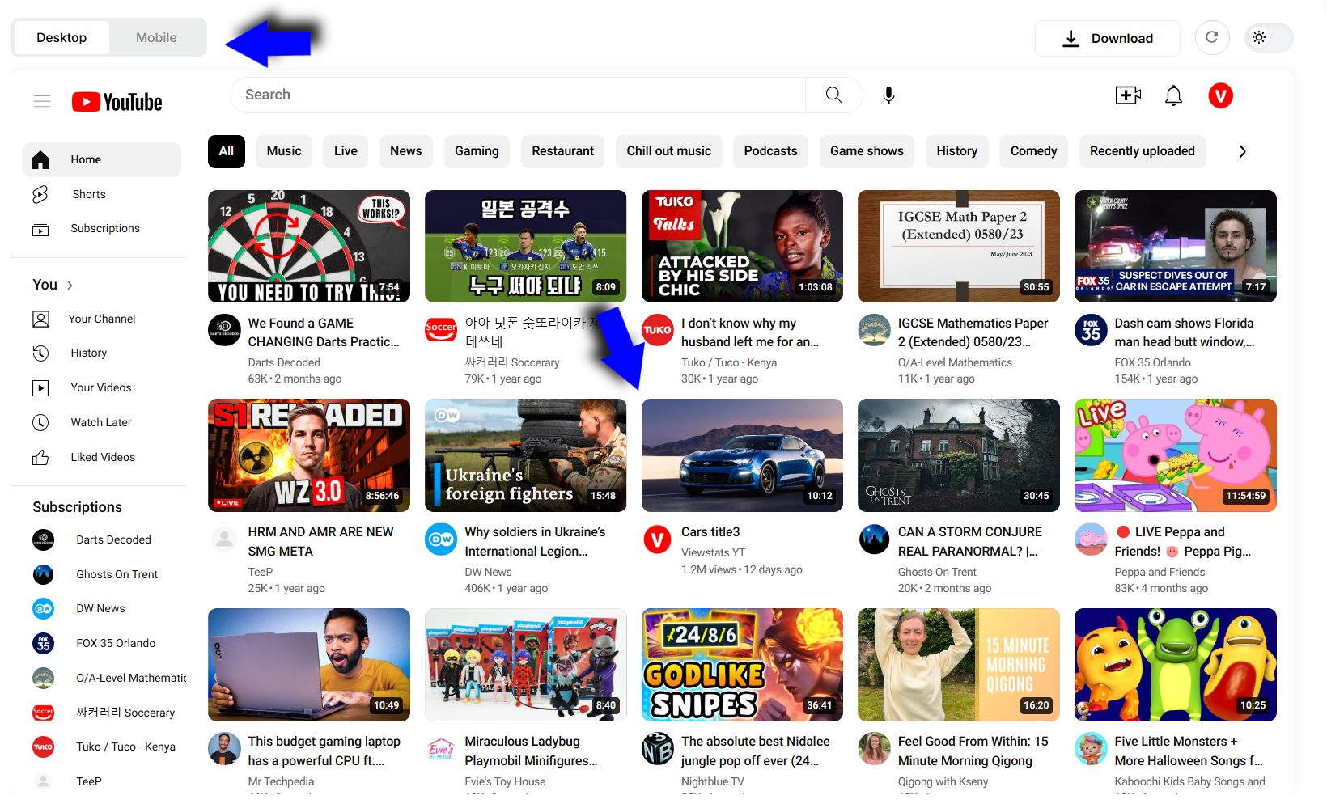Select the Game shows chip
Image resolution: width=1327 pixels, height=808 pixels.
867,151
